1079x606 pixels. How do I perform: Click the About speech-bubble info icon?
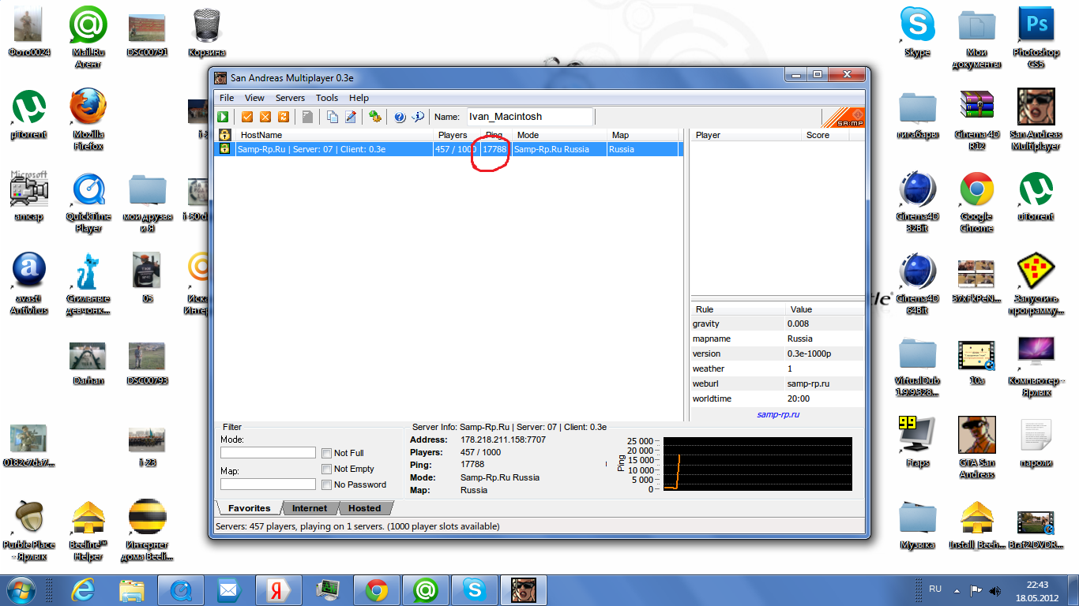point(419,117)
